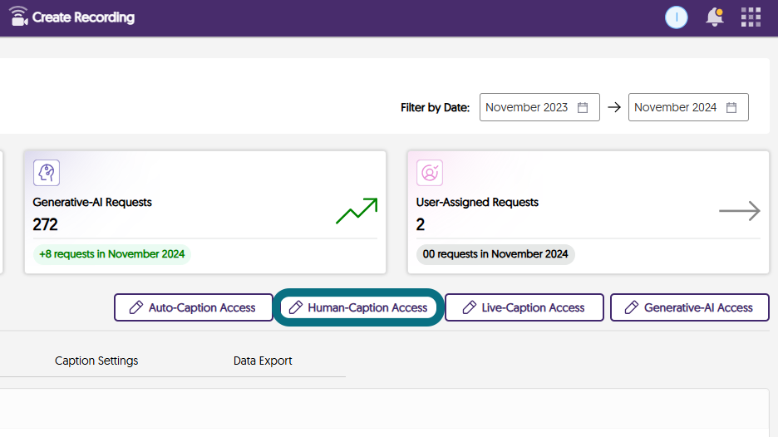Open calendar for November 2024 end date
Screen dimensions: 778x437
pos(731,108)
